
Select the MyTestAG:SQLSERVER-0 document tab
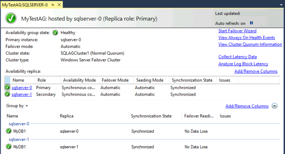click(25, 5)
